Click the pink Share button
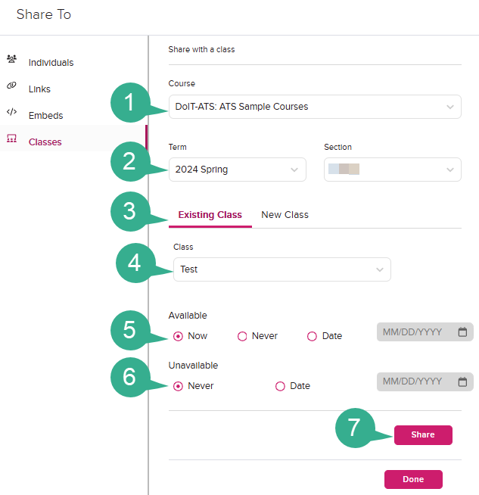The image size is (479, 495). 423,435
